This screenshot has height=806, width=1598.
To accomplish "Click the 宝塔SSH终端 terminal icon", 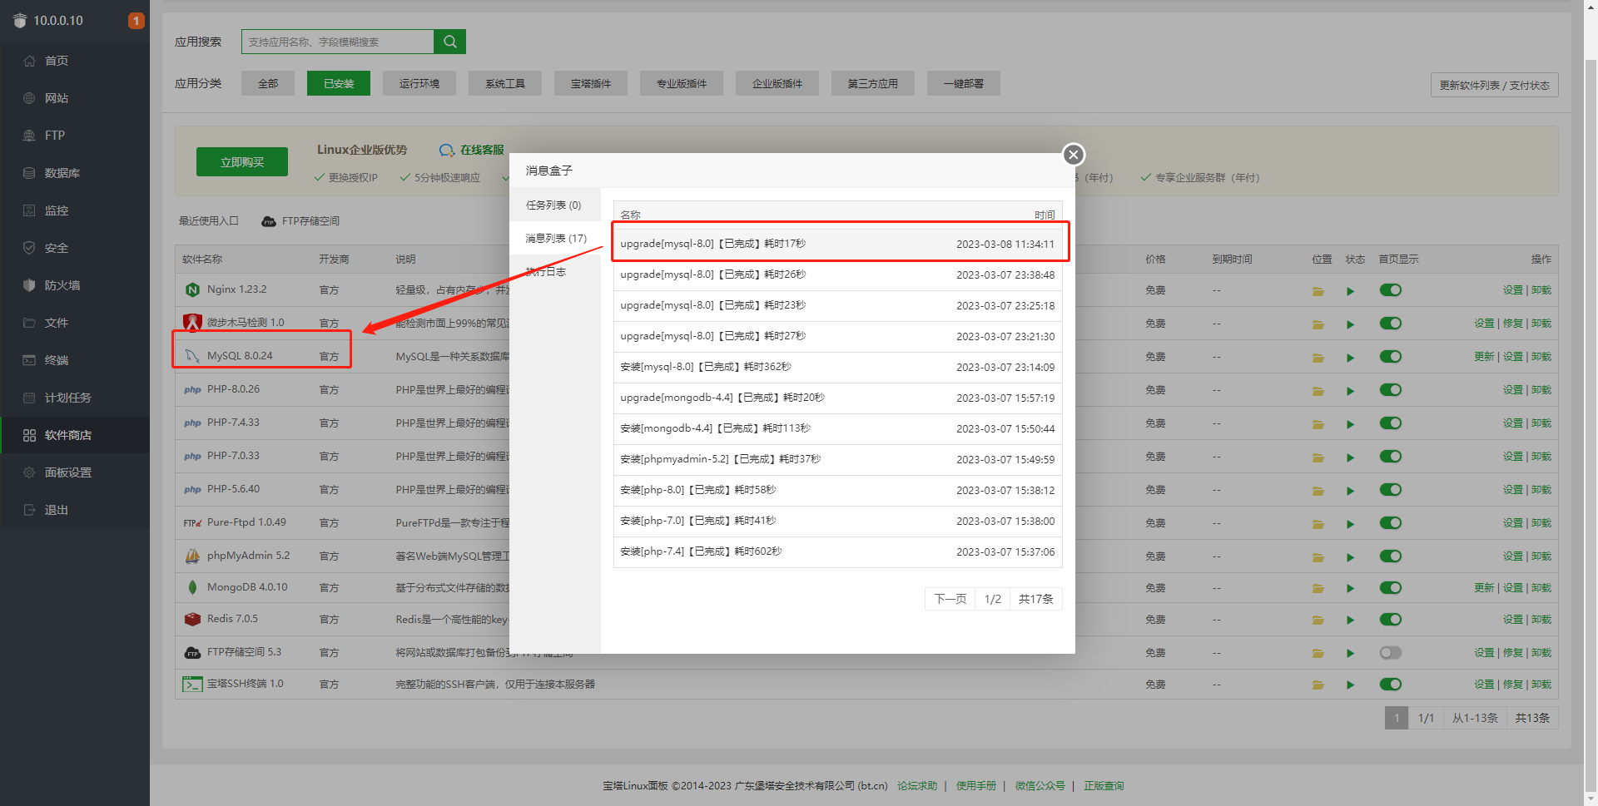I will tap(192, 684).
